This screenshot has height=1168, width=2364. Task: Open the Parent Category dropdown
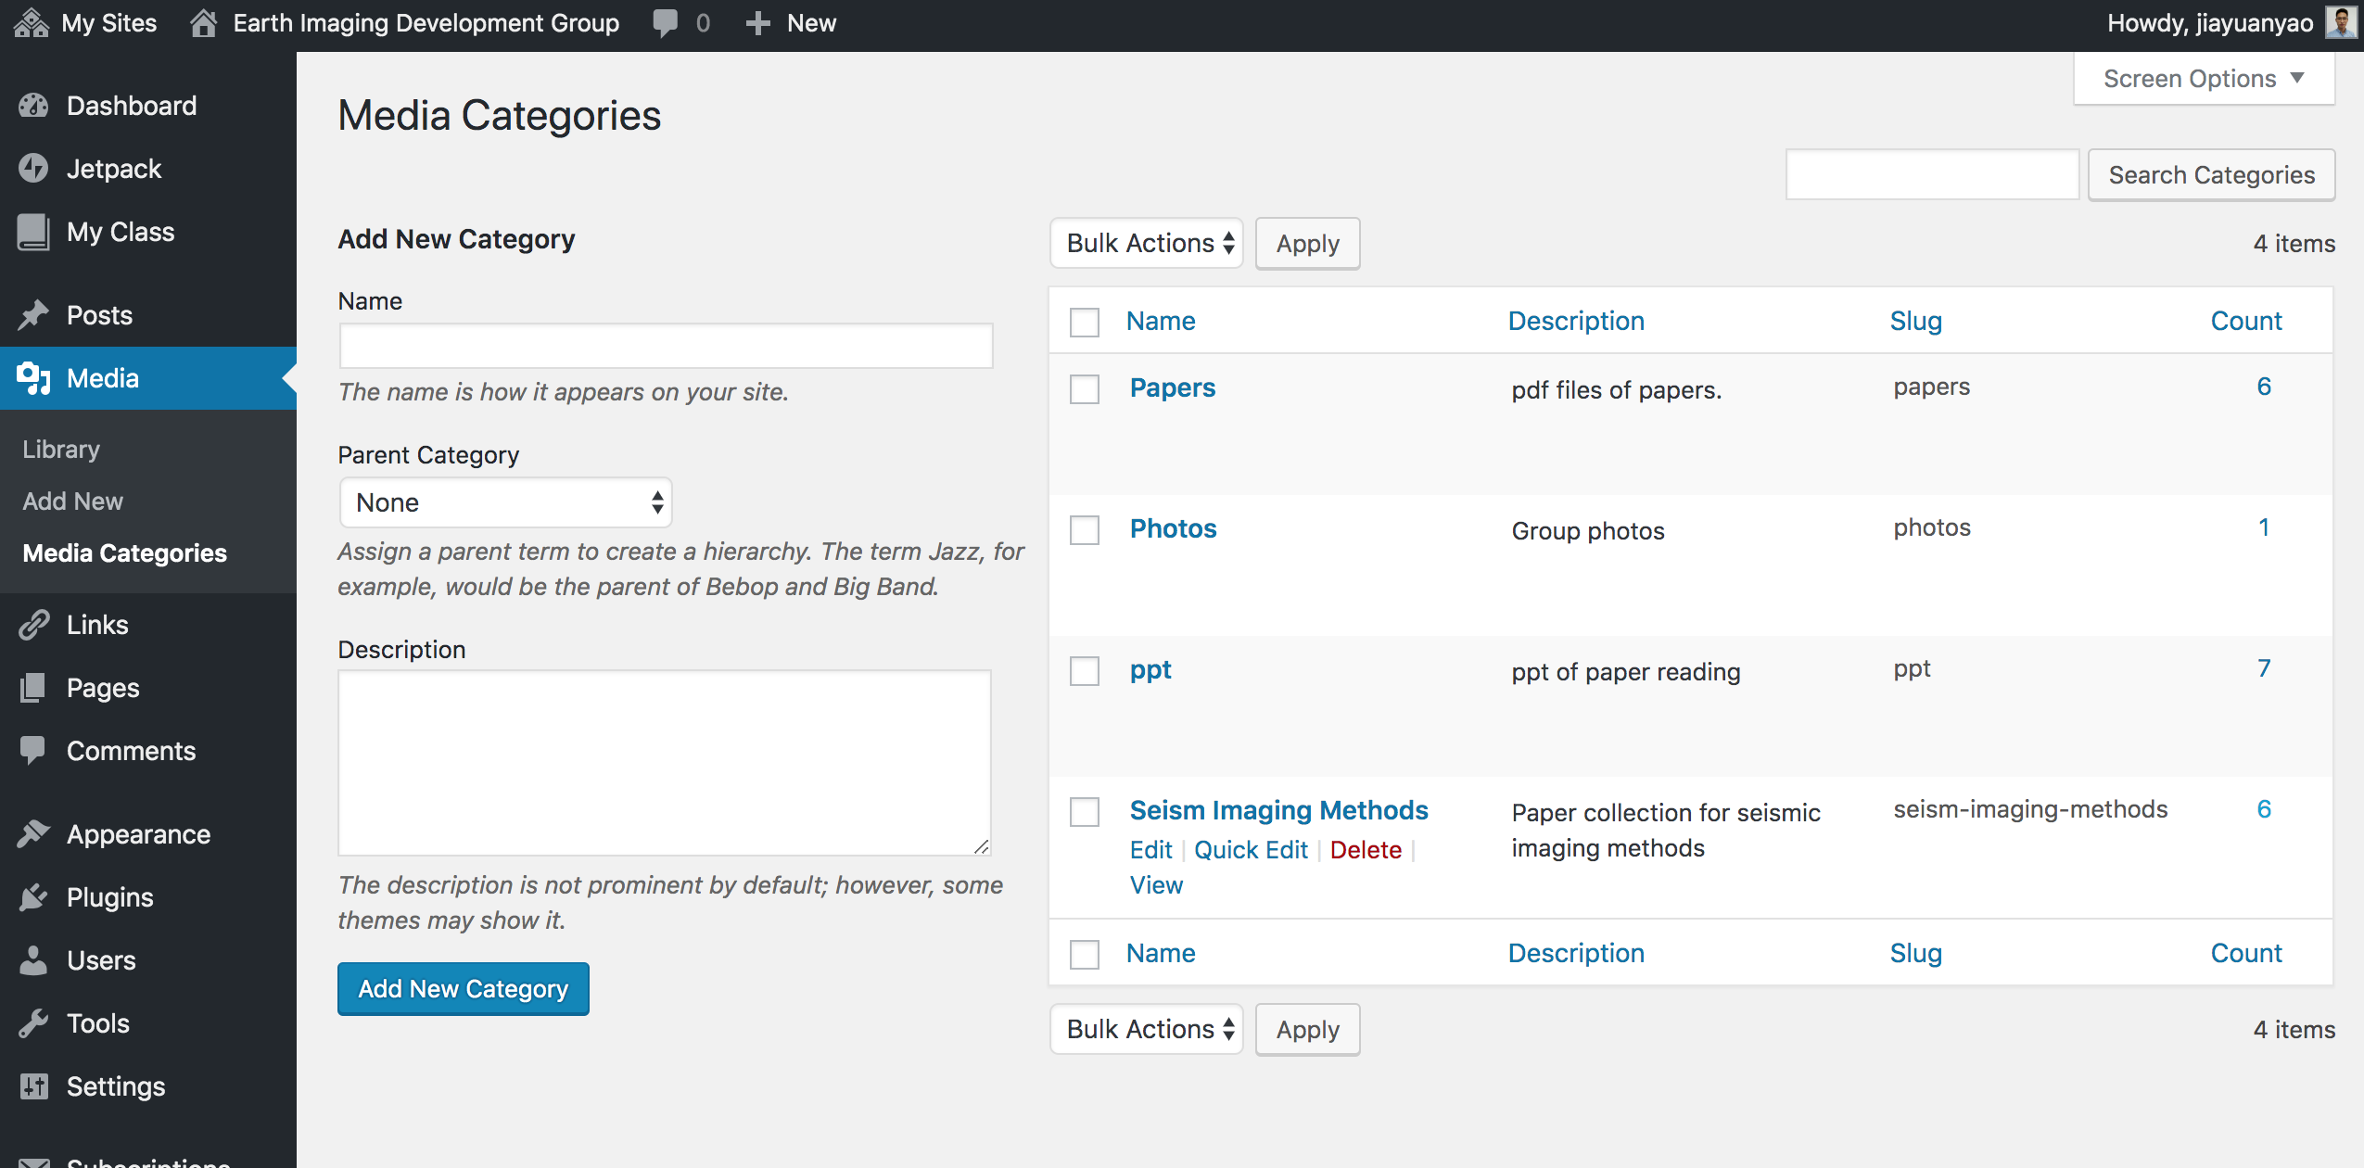pos(505,501)
